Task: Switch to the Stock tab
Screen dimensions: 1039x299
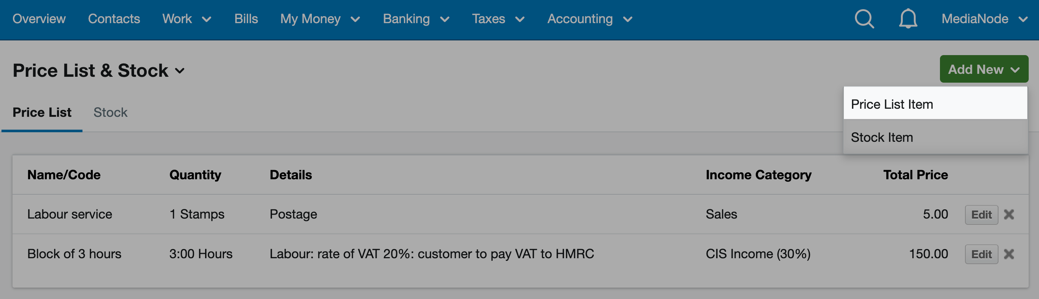Action: [110, 112]
